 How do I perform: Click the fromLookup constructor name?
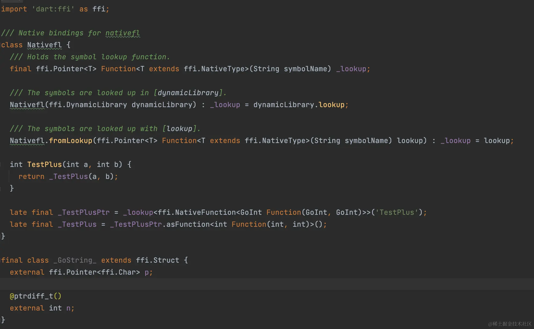tap(71, 141)
